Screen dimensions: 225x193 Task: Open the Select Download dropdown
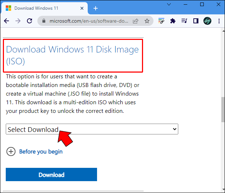click(92, 129)
